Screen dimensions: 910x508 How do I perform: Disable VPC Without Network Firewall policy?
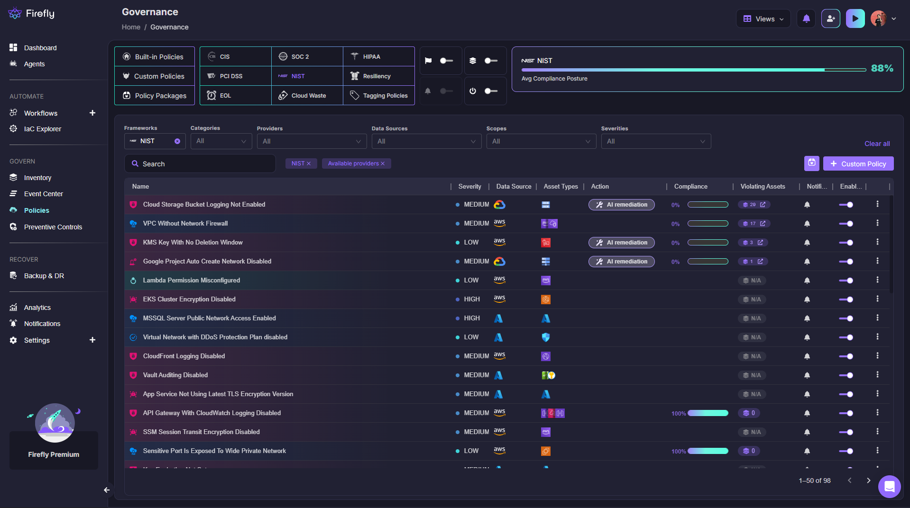846,224
